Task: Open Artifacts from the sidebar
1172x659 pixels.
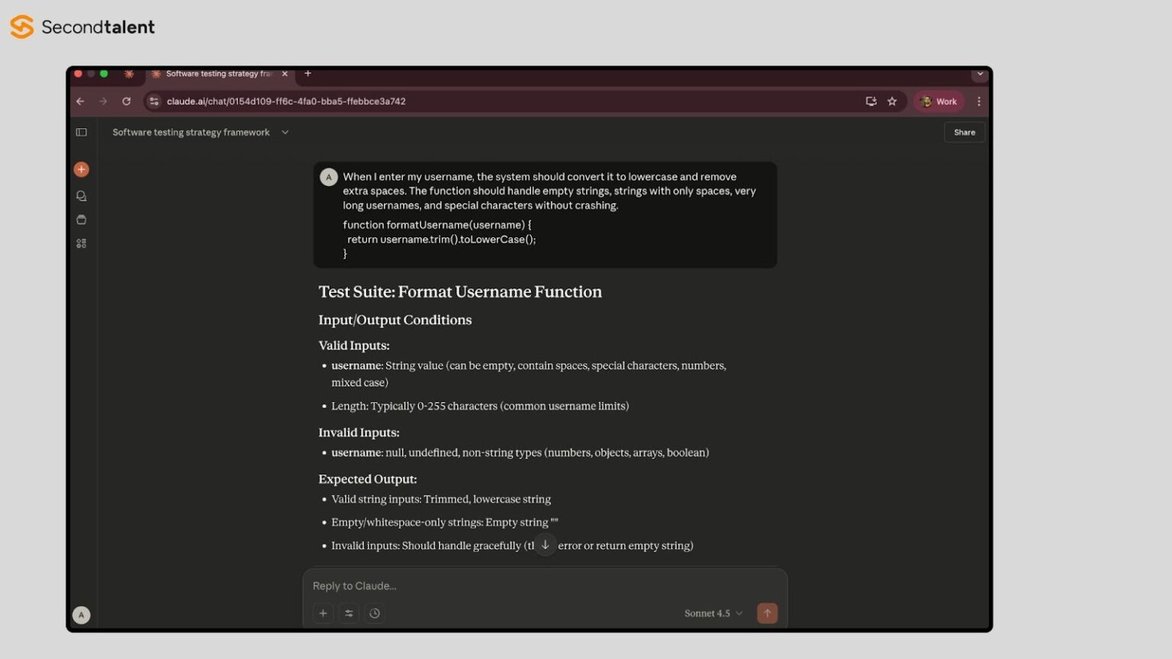Action: [82, 243]
